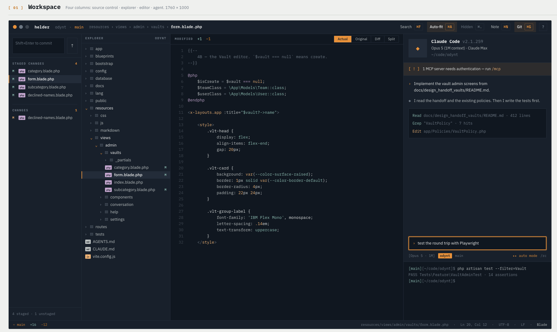Click the admin breadcrumb segment

pos(139,27)
